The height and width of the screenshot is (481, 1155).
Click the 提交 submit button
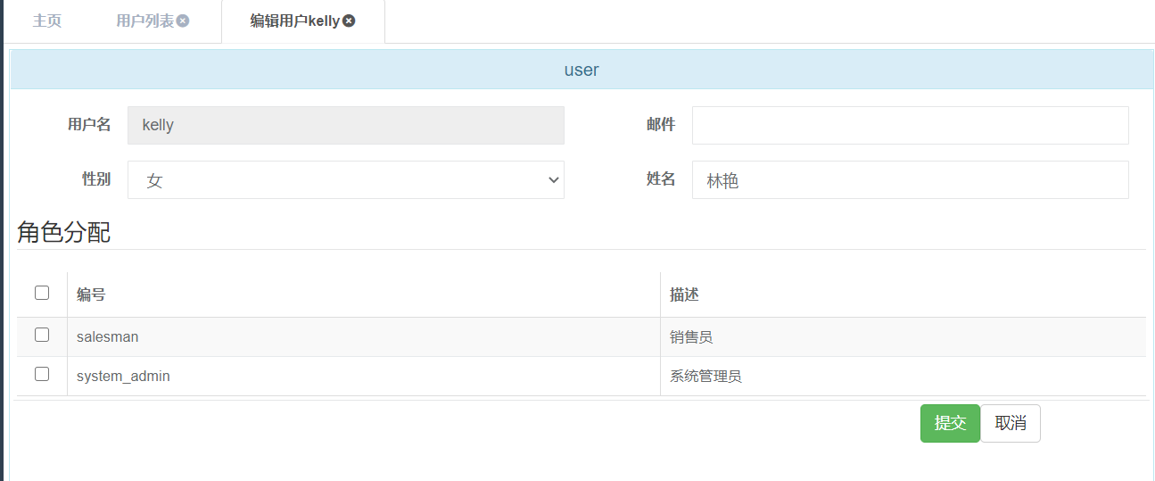coord(950,423)
